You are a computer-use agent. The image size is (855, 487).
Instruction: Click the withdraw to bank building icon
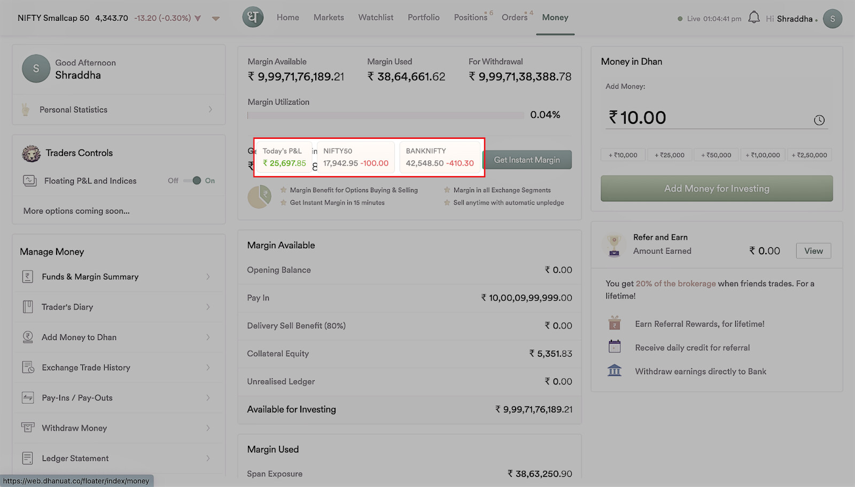(x=615, y=370)
